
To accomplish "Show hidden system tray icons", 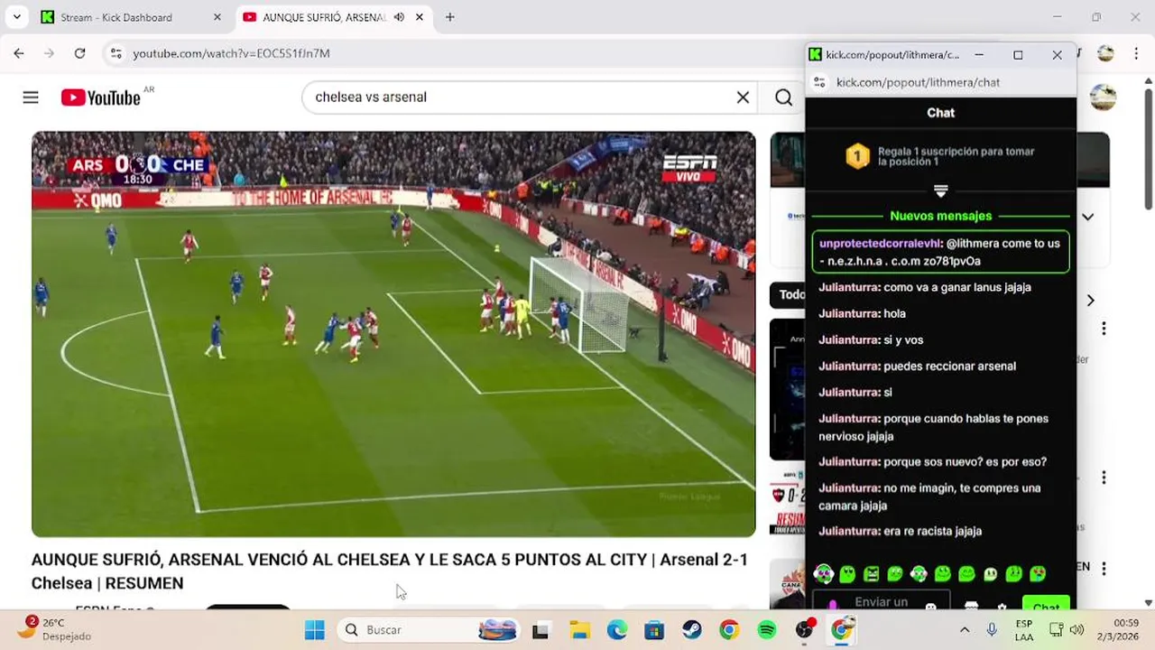I will pyautogui.click(x=964, y=629).
